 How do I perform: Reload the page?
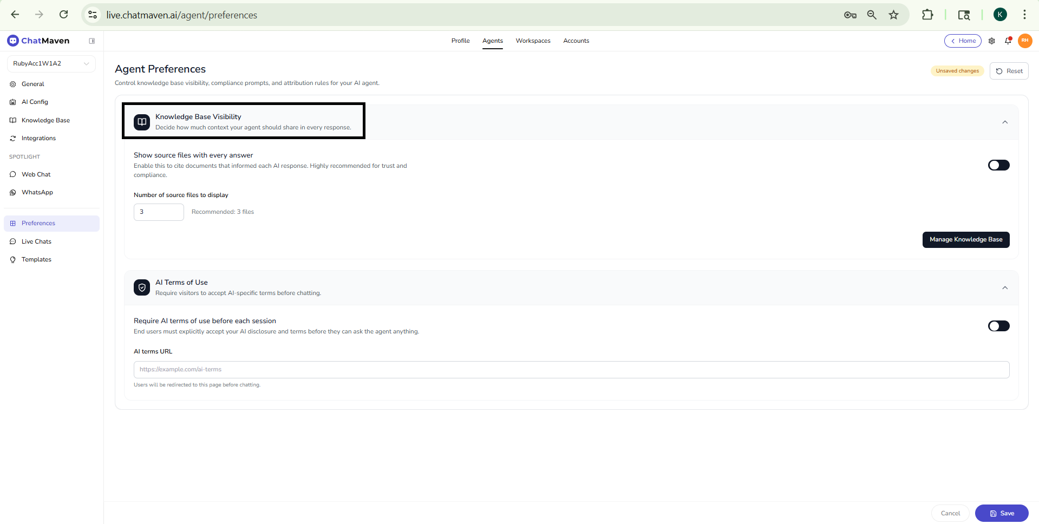[64, 15]
